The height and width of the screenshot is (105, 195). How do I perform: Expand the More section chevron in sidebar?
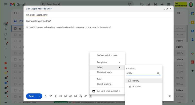pos(6,49)
